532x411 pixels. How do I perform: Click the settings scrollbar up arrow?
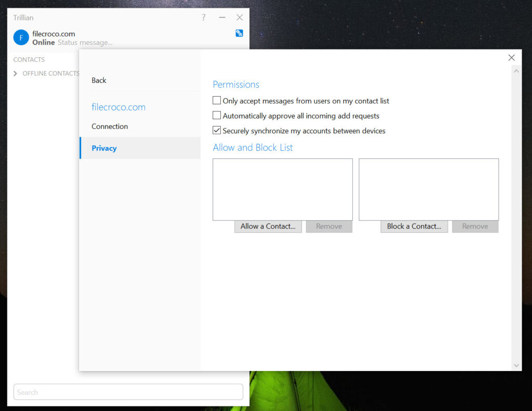click(x=516, y=70)
